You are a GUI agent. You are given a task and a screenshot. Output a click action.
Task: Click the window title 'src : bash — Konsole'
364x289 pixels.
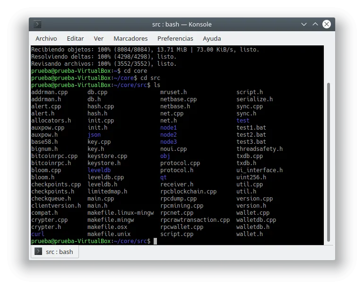182,24
